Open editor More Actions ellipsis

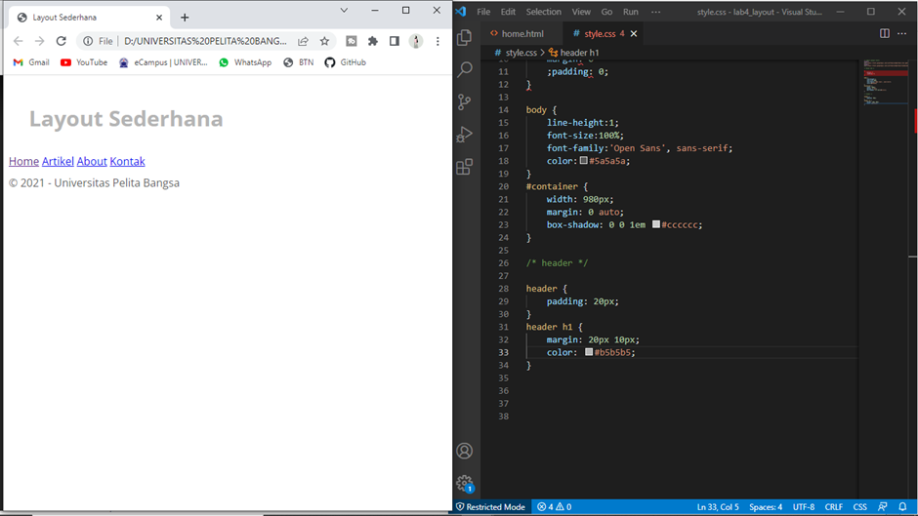(x=902, y=33)
